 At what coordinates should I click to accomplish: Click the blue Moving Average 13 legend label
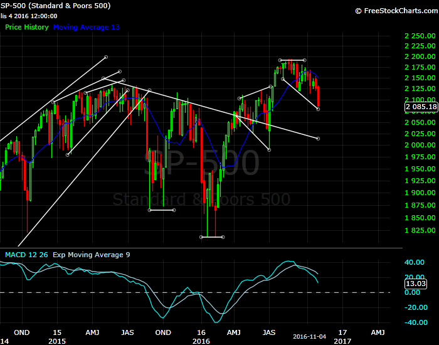[87, 27]
